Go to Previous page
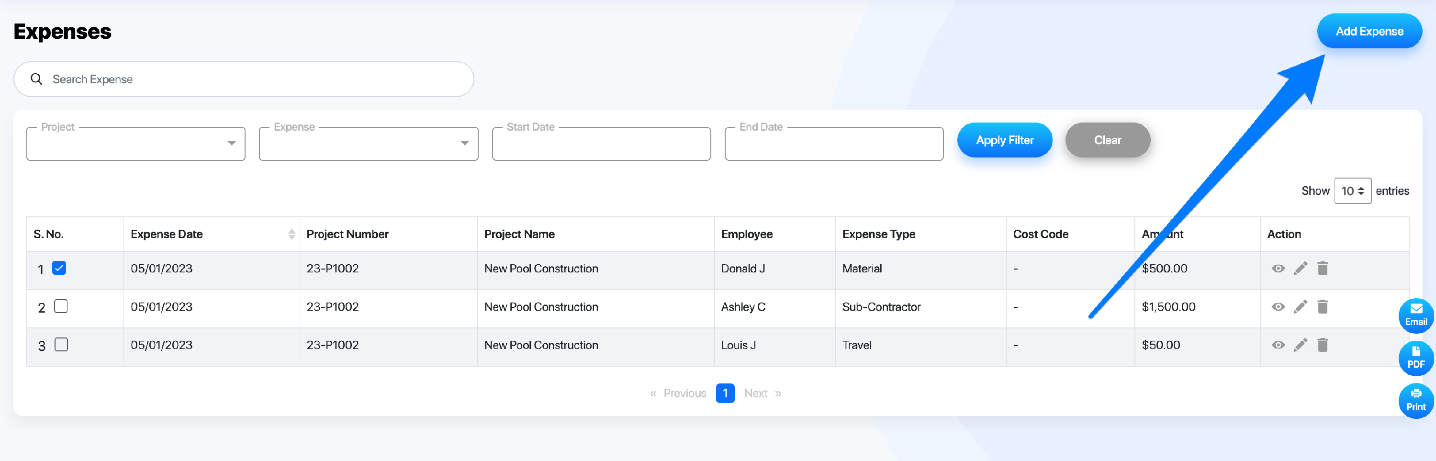This screenshot has height=461, width=1436. pos(678,394)
